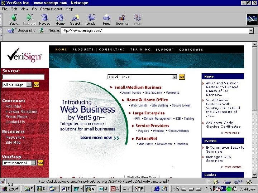Viewport: 258px width, 193px height.
Task: Click the VeriSign logo
Action: pos(24,55)
